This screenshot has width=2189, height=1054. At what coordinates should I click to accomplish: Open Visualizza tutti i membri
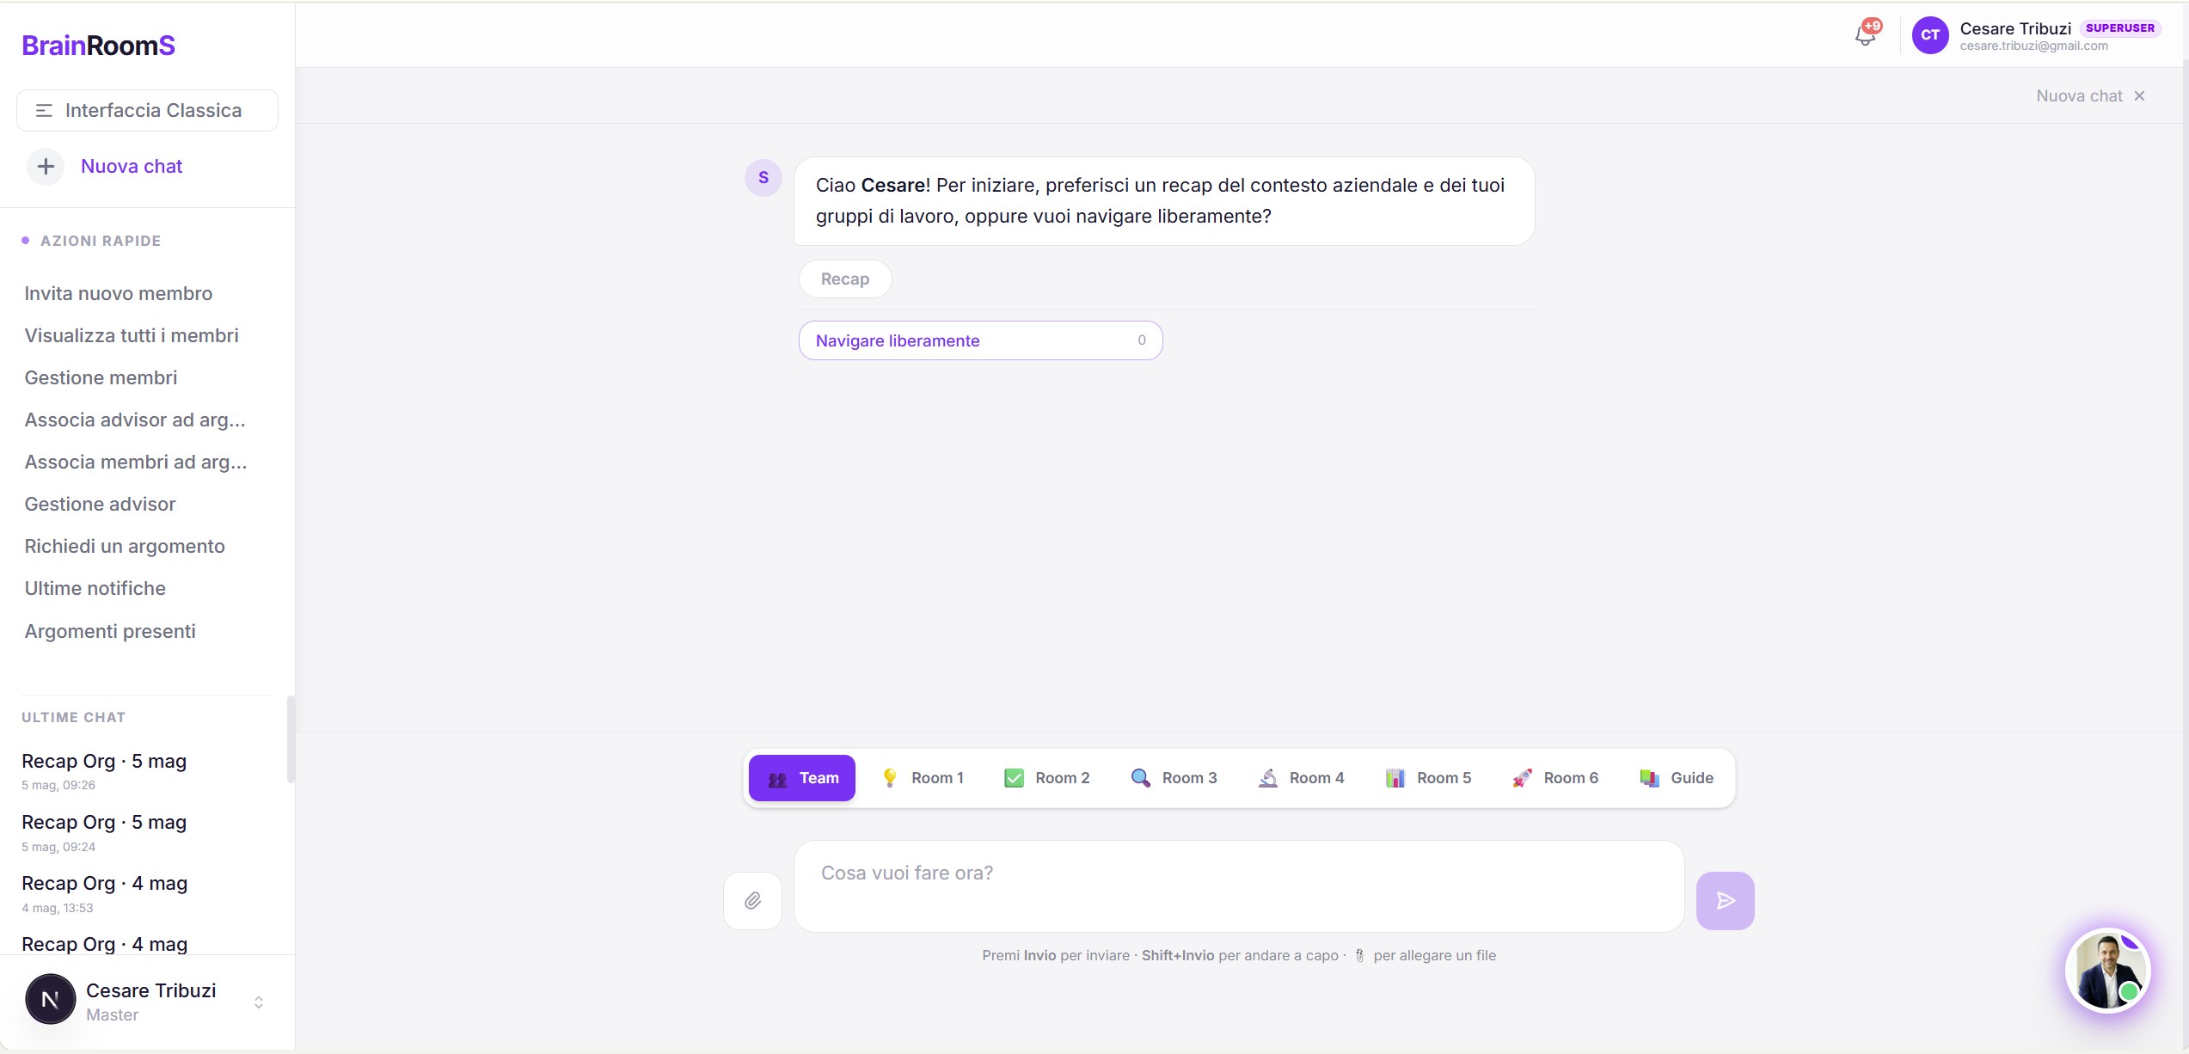coord(131,335)
